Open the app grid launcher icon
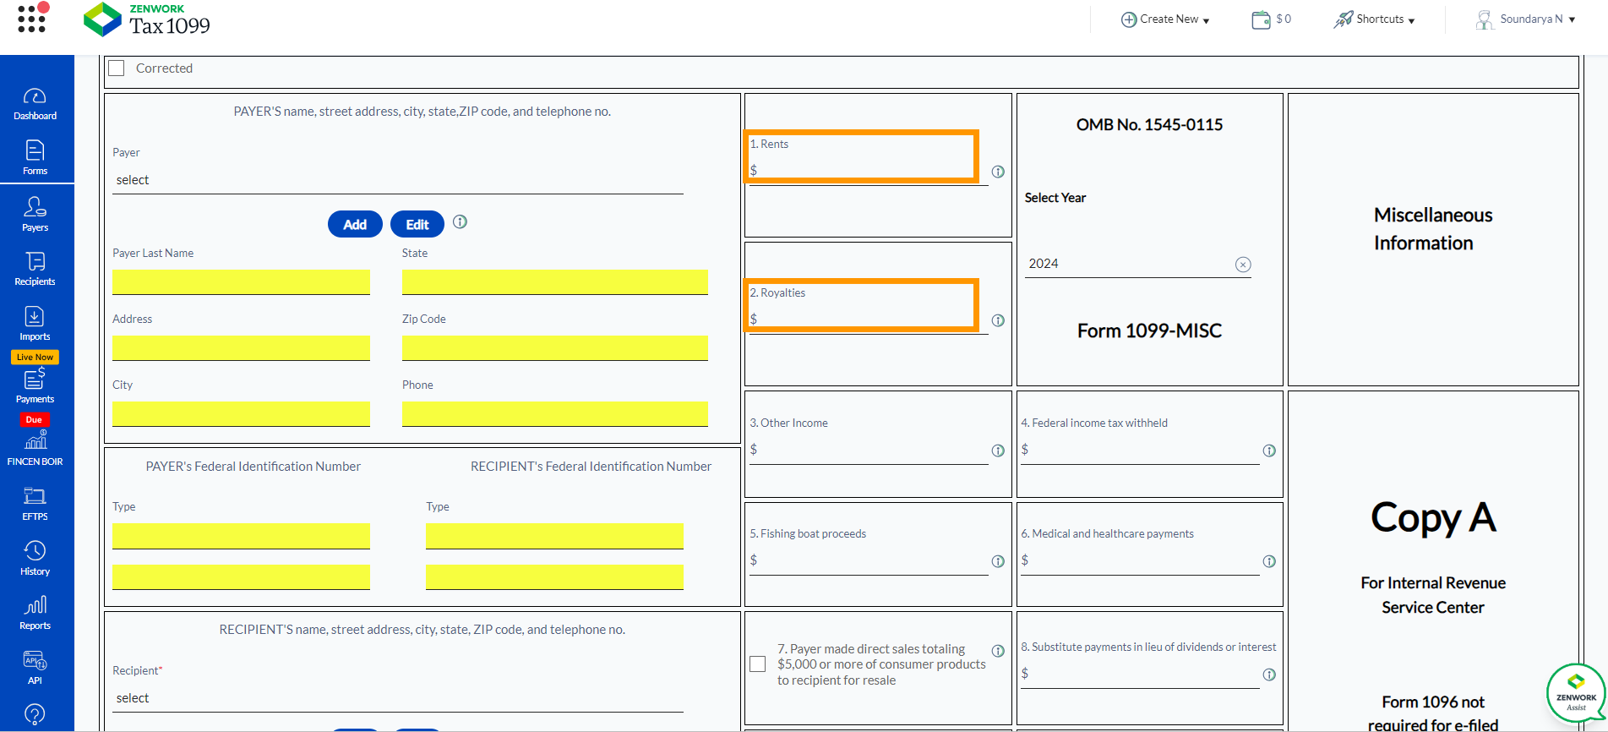The width and height of the screenshot is (1608, 732). tap(33, 17)
